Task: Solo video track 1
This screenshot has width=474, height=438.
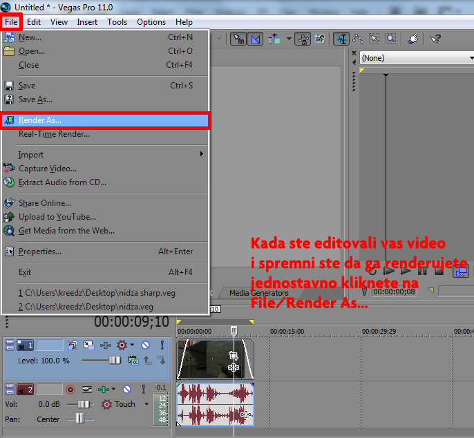Action: tap(162, 345)
